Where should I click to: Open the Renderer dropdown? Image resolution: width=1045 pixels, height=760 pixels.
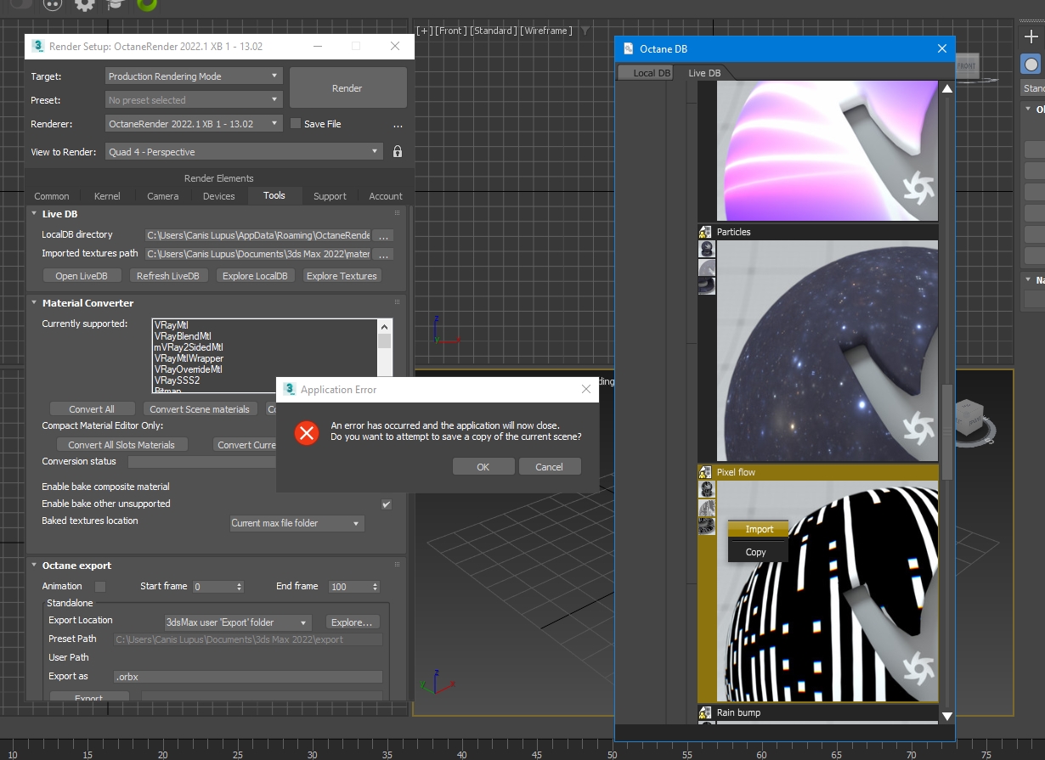[x=194, y=123]
